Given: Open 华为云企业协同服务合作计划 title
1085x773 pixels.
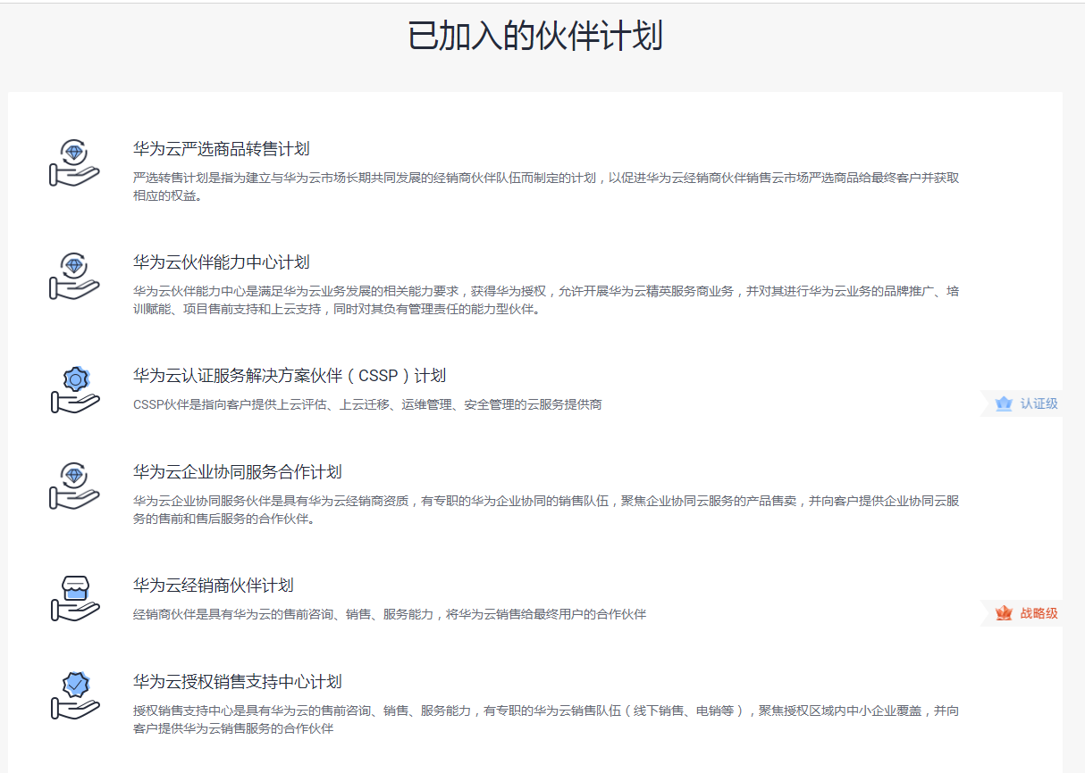Looking at the screenshot, I should pyautogui.click(x=238, y=472).
